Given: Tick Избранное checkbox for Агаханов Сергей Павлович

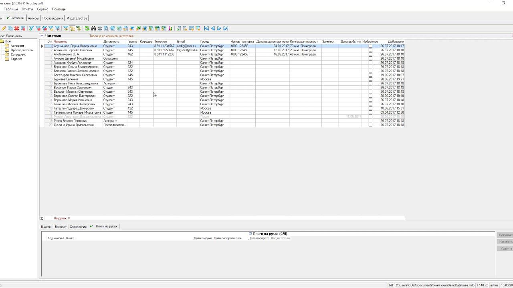Looking at the screenshot, I should click(x=370, y=50).
